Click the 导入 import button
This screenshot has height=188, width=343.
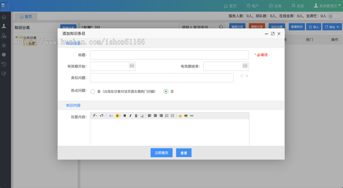tap(314, 27)
